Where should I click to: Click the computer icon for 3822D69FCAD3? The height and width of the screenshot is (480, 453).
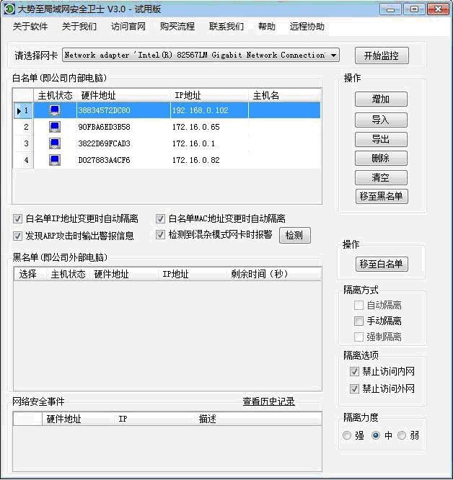point(55,143)
